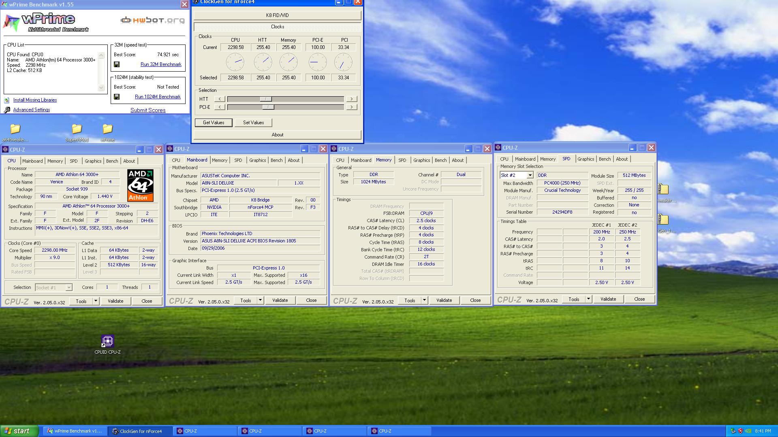Open the wPrime desktop folder icon
The height and width of the screenshot is (437, 778).
point(107,129)
